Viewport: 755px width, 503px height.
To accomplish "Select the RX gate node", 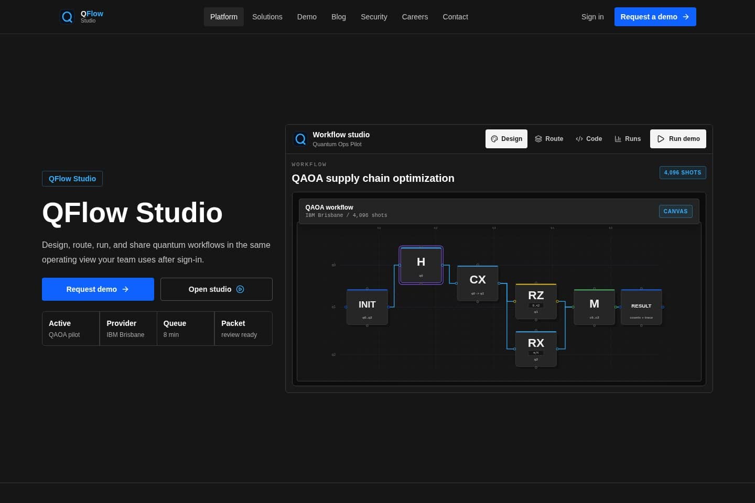I will tap(536, 349).
